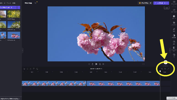This screenshot has width=177, height=100.
Task: Click the Upgrade button with diamond icon
Action: point(145,3)
